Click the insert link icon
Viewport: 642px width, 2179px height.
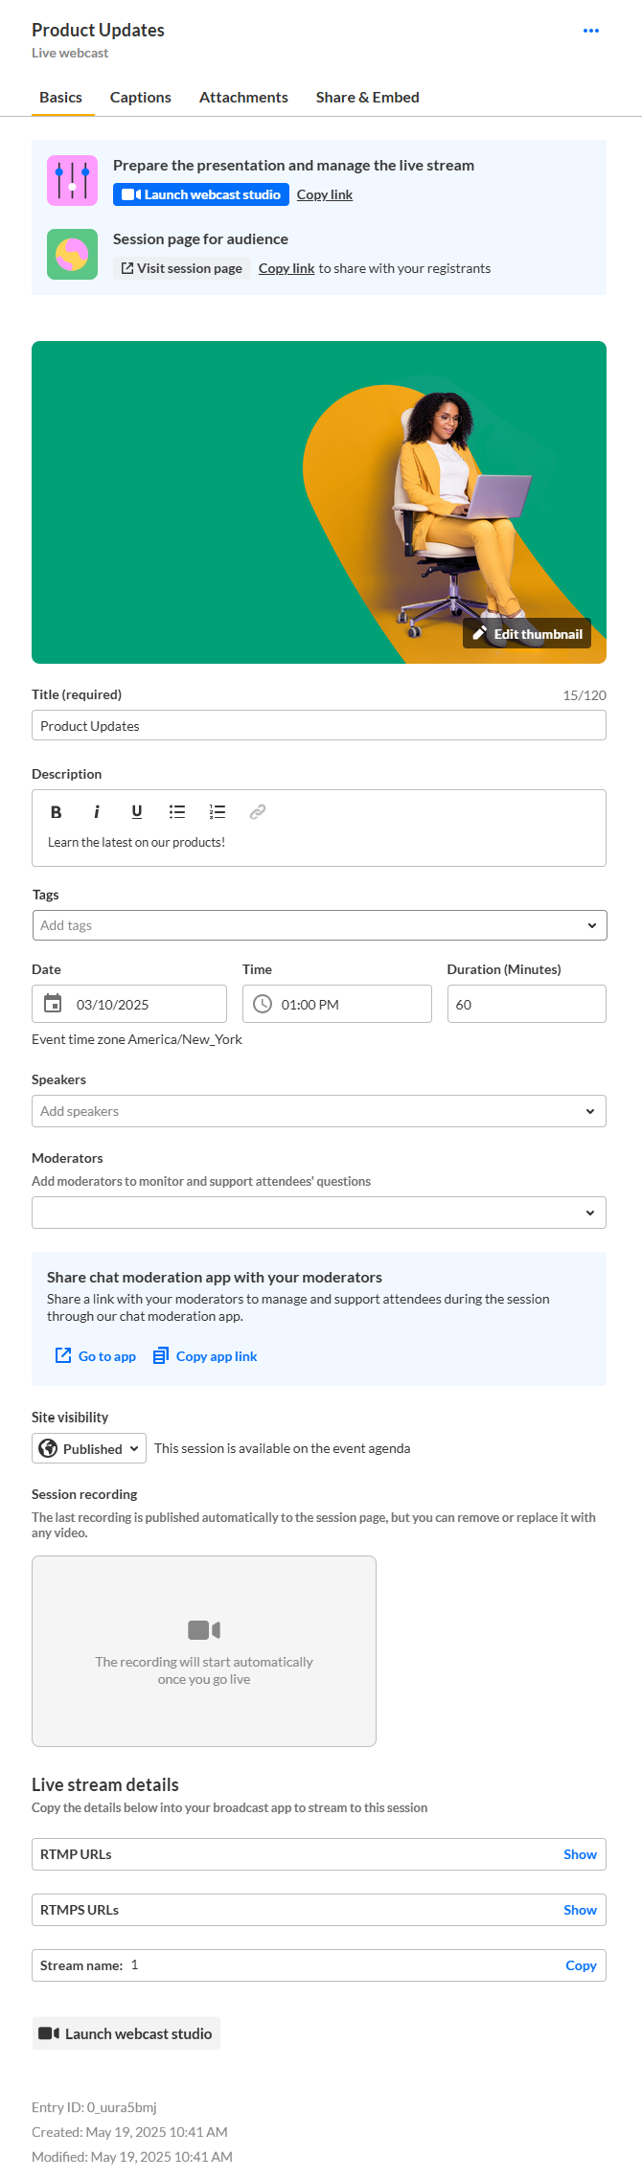pos(258,812)
